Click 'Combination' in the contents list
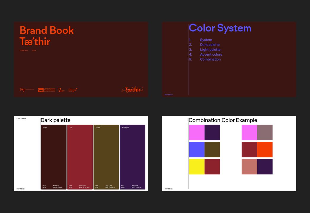 pyautogui.click(x=210, y=59)
